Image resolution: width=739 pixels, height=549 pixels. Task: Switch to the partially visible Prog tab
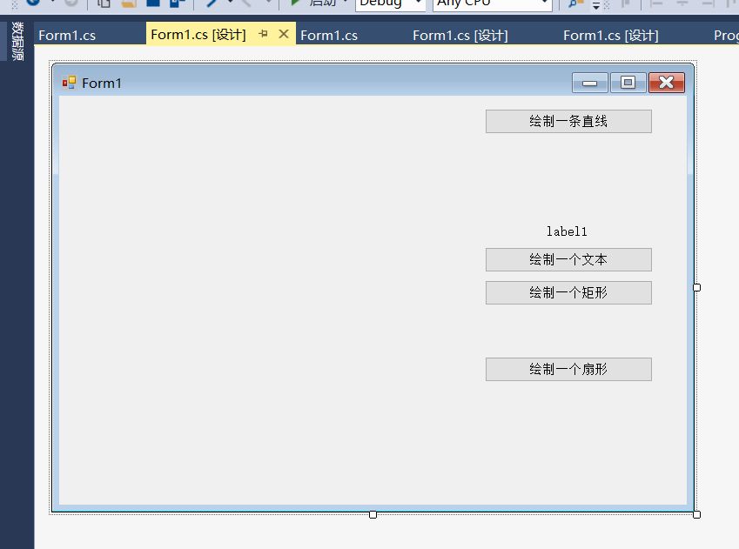point(725,36)
